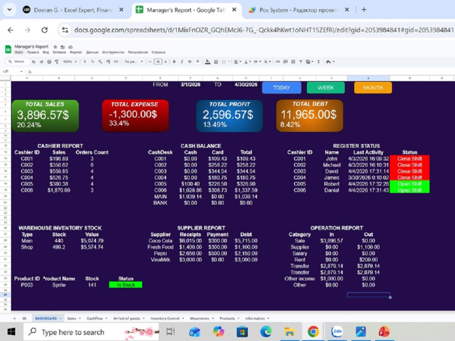Screen dimensions: 455x341
Task: Click the WEEK button on the dashboard
Action: [x=326, y=88]
